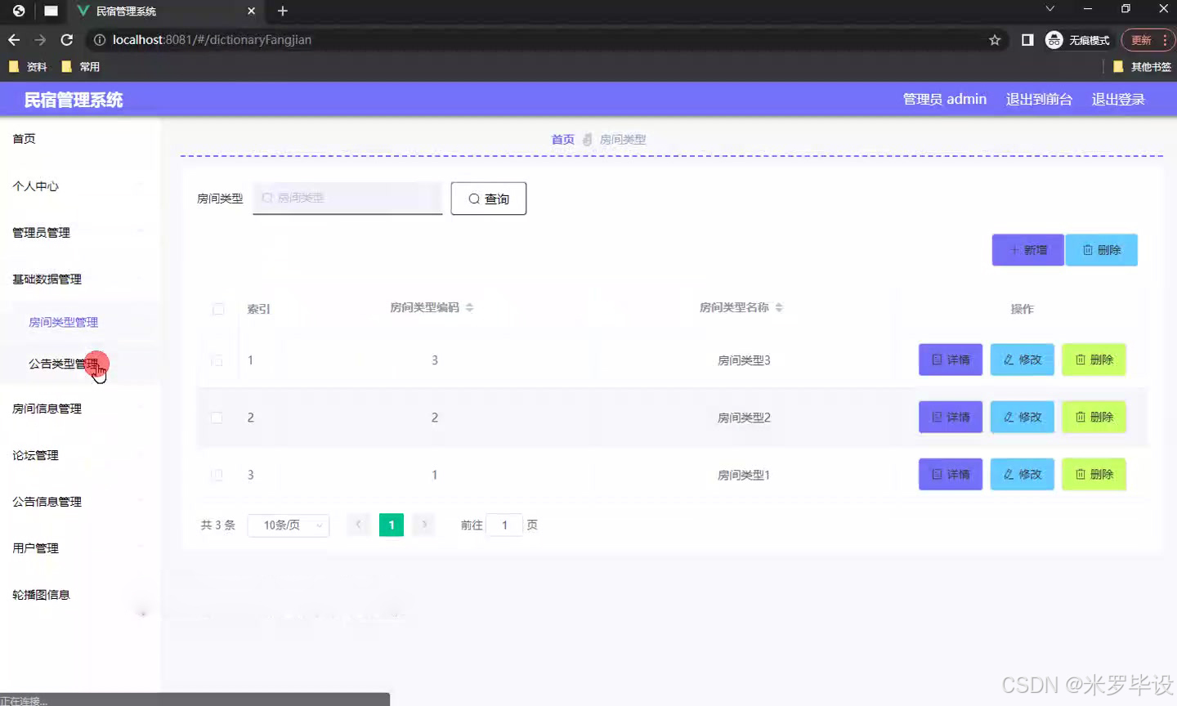Screen dimensions: 1177x706
Task: Click 首页 breadcrumb link
Action: 562,140
